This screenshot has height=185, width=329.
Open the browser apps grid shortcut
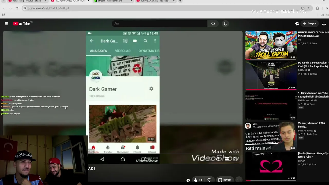tap(4, 15)
